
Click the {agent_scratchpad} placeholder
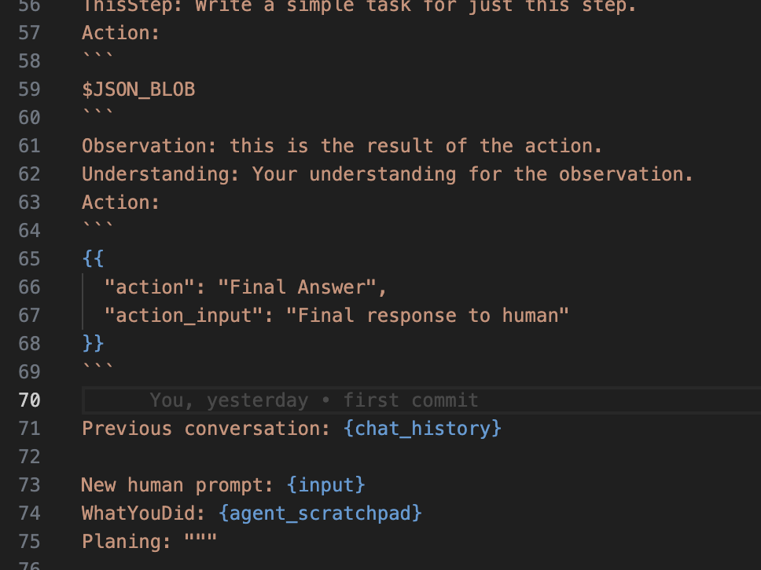[320, 513]
